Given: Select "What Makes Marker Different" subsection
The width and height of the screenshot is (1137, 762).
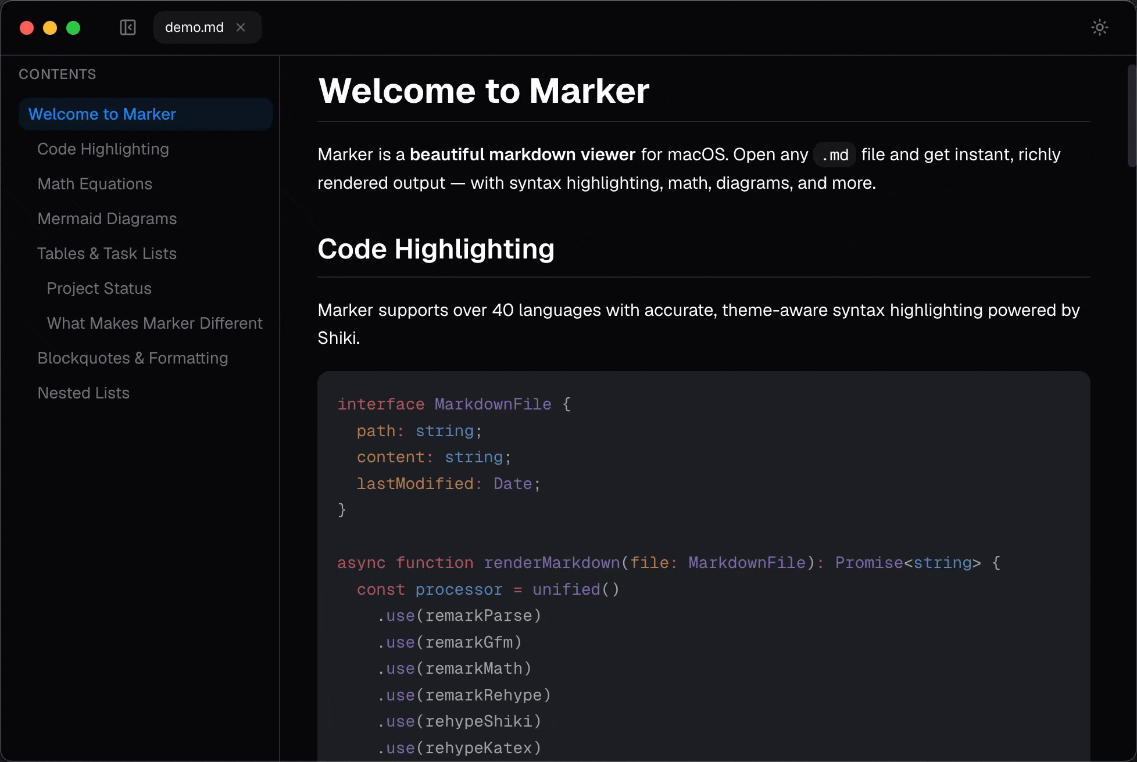Looking at the screenshot, I should pos(155,323).
